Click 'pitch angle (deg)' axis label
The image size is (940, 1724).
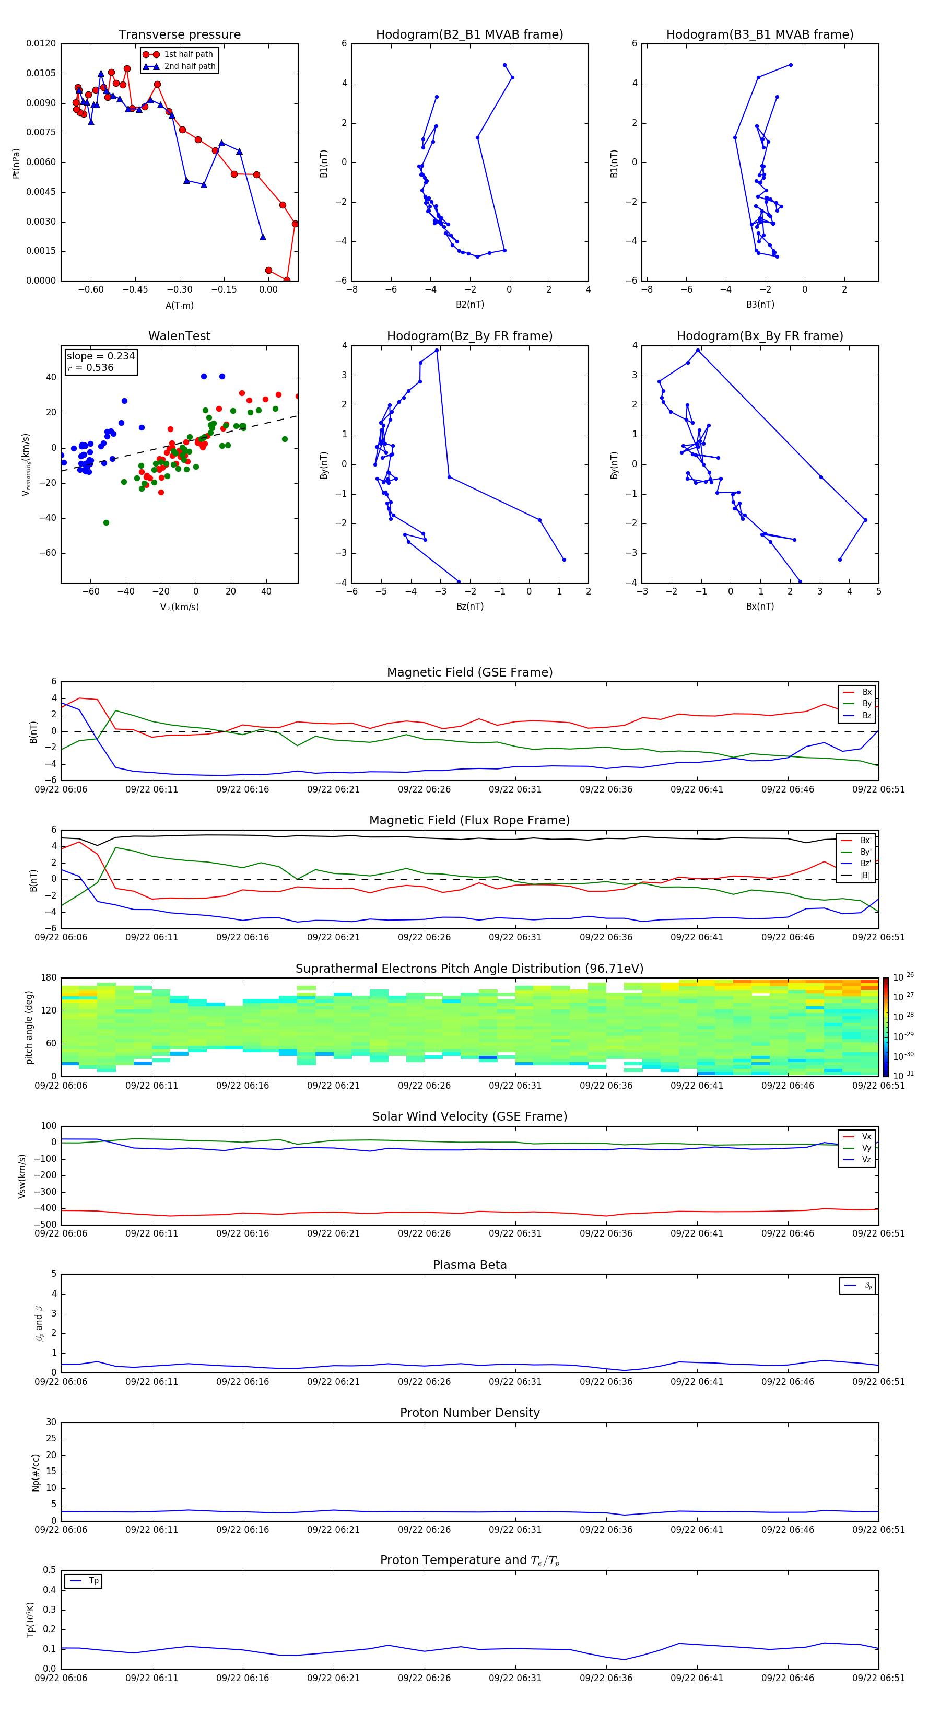tap(29, 1027)
